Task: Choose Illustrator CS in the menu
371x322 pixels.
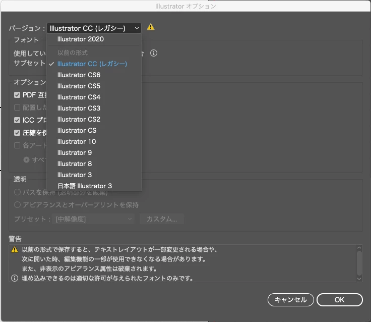Action: pyautogui.click(x=94, y=131)
